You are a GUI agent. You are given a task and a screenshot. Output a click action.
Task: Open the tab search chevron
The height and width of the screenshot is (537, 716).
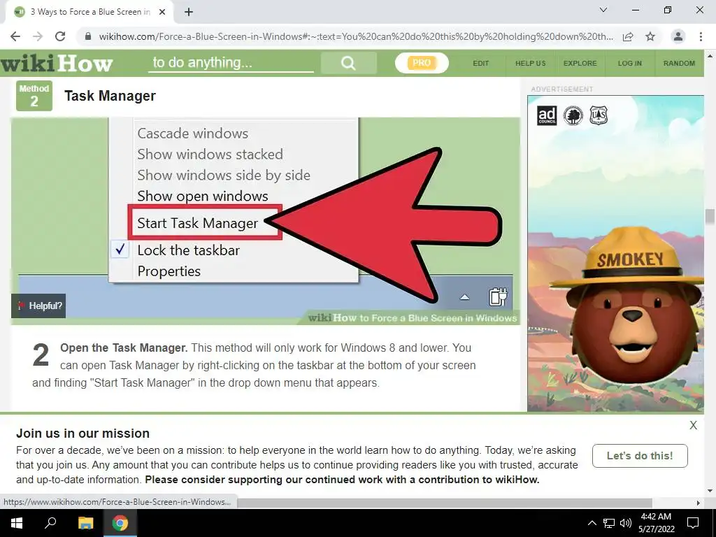point(603,10)
